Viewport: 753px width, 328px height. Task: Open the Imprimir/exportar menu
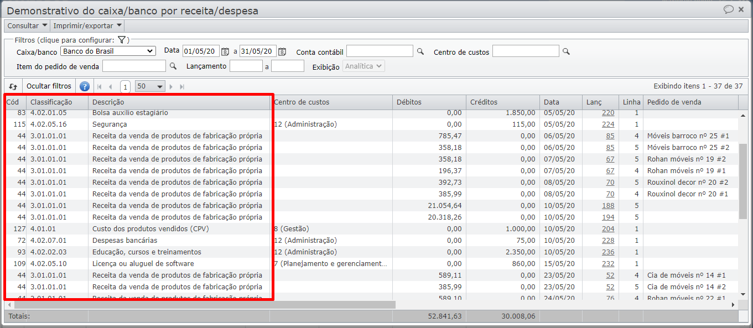[87, 25]
